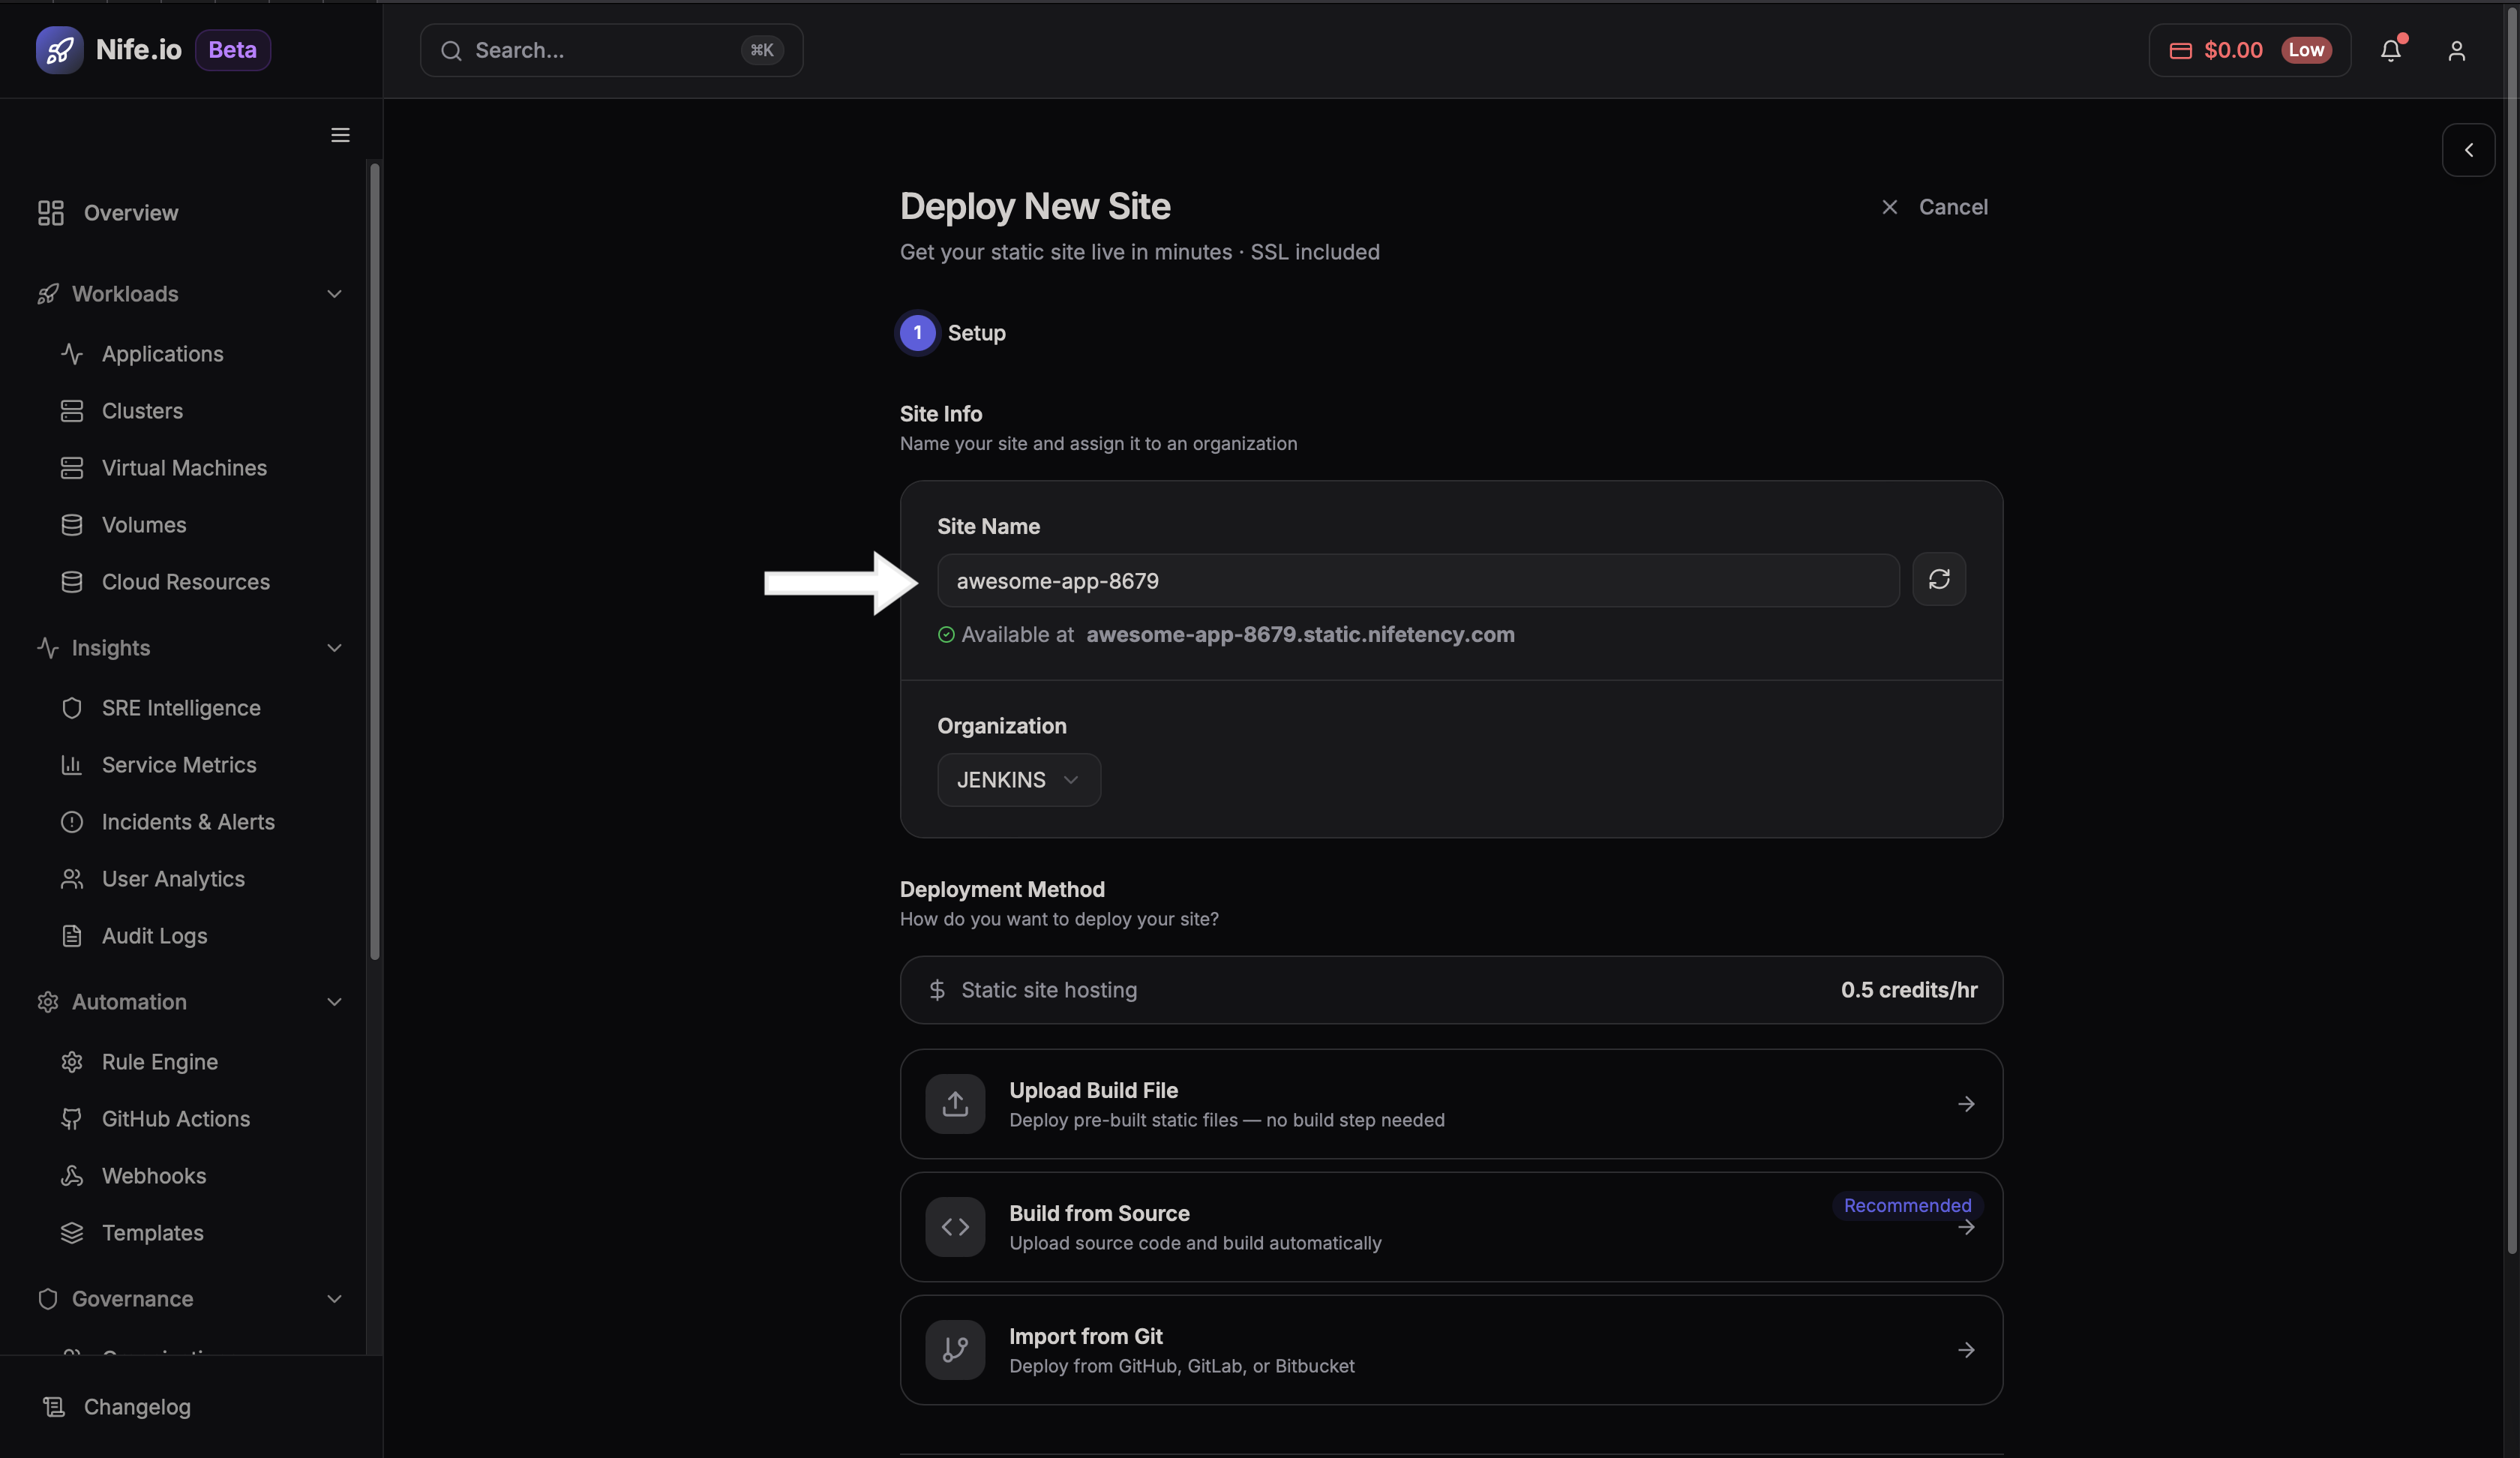Expand the Governance section

(x=334, y=1299)
